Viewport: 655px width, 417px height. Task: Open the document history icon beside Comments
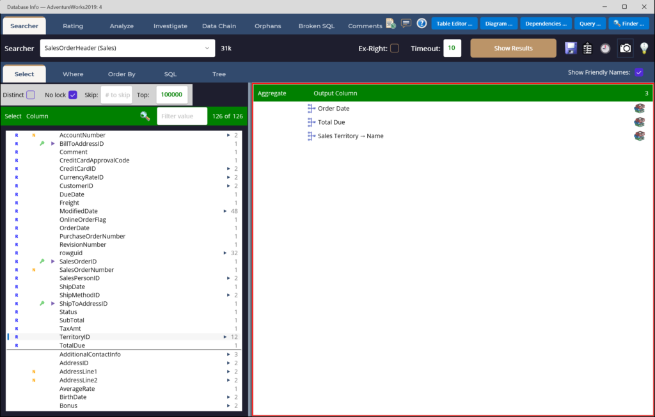click(x=391, y=24)
